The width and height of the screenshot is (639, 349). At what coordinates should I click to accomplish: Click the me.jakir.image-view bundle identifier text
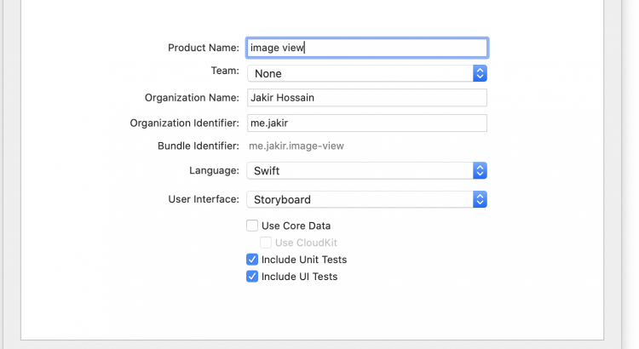296,146
